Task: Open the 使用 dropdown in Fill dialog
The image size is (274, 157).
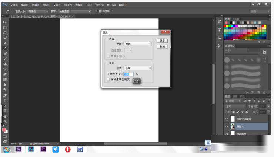Action: 137,44
